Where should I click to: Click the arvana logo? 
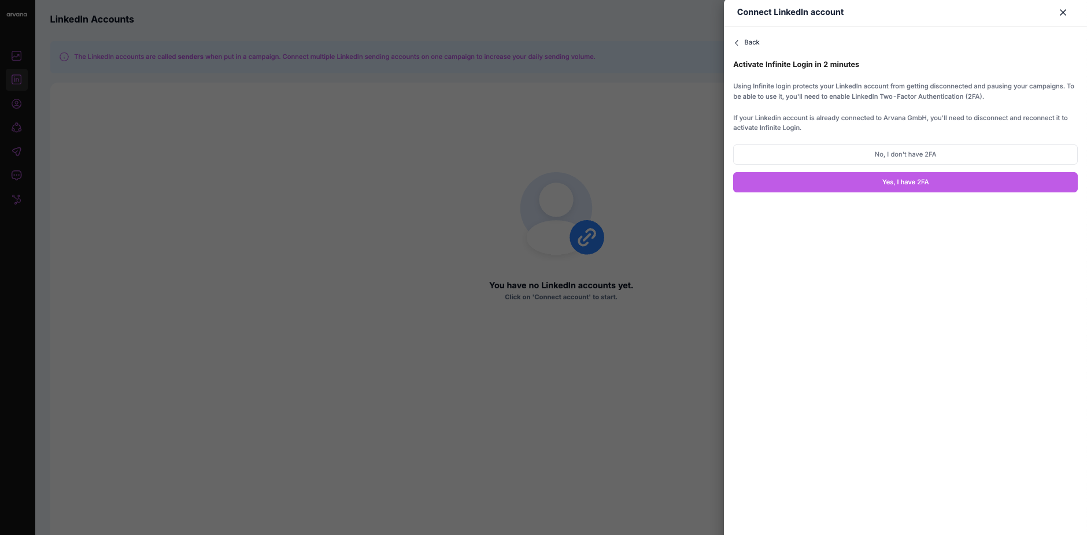(17, 14)
